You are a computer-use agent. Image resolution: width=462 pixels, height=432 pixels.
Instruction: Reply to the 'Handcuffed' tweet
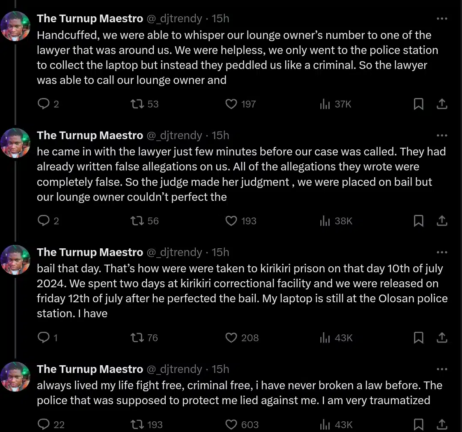44,104
